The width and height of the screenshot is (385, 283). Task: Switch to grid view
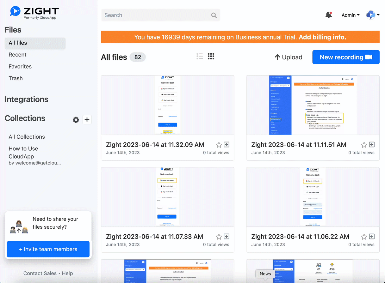point(211,56)
